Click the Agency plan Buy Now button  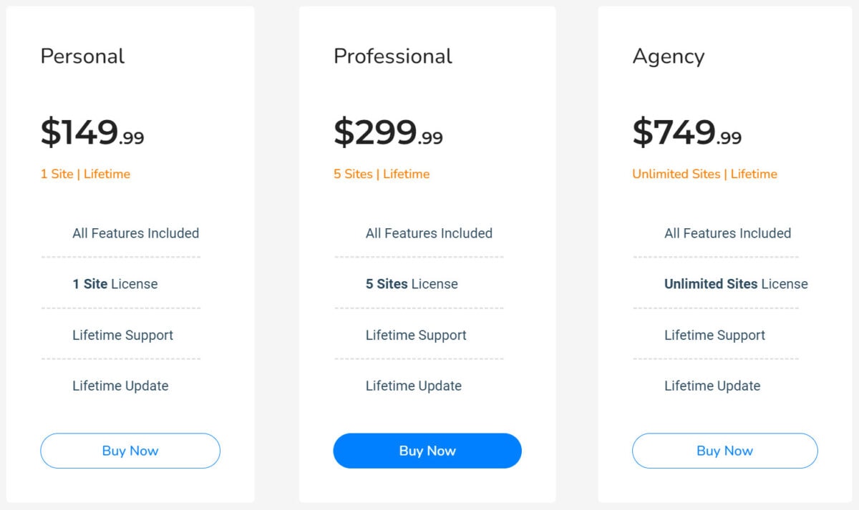click(724, 451)
